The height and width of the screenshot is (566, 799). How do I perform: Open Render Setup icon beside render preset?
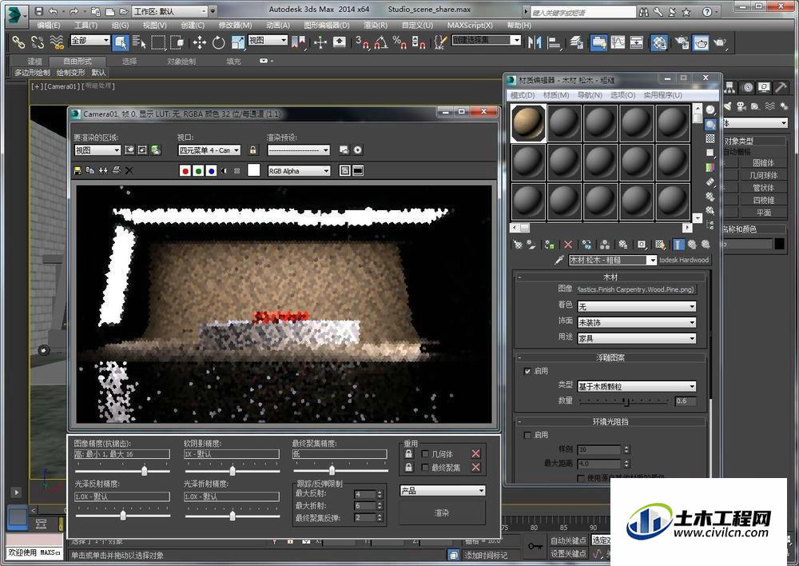(x=344, y=150)
